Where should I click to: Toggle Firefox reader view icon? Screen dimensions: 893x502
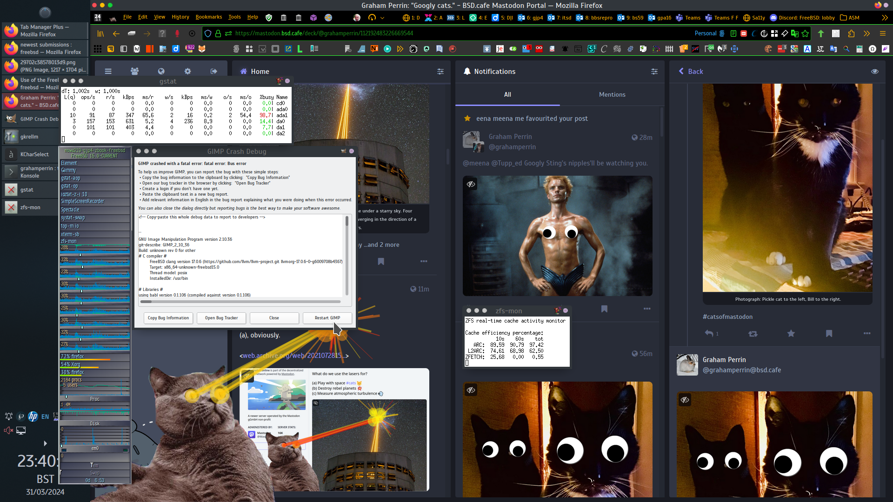(733, 33)
